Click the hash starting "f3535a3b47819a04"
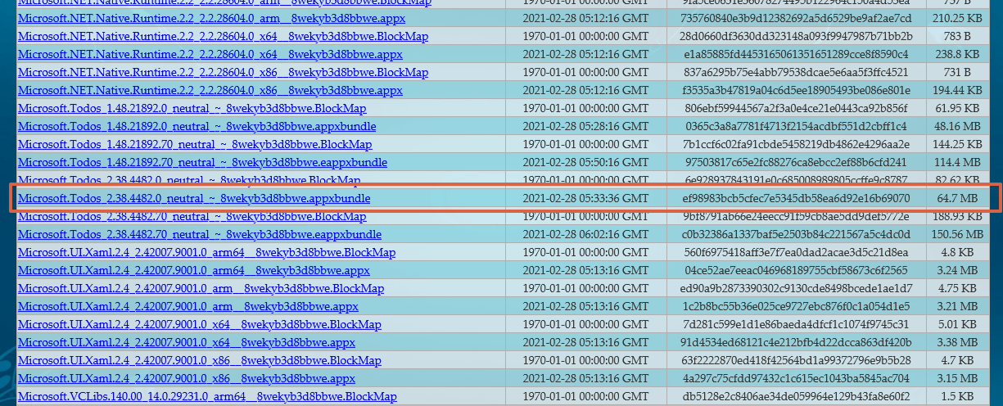Viewport: 1003px width, 406px height. pos(796,90)
